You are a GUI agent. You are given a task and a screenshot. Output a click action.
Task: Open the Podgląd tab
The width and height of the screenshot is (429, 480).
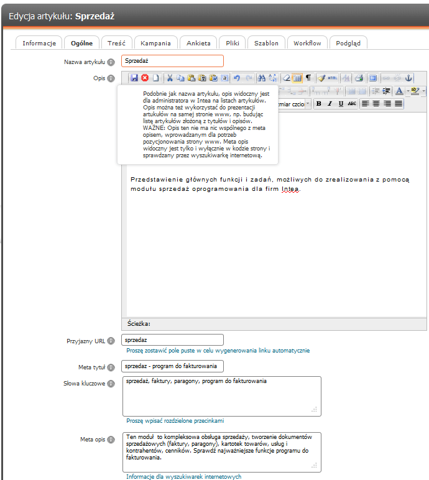[x=348, y=43]
